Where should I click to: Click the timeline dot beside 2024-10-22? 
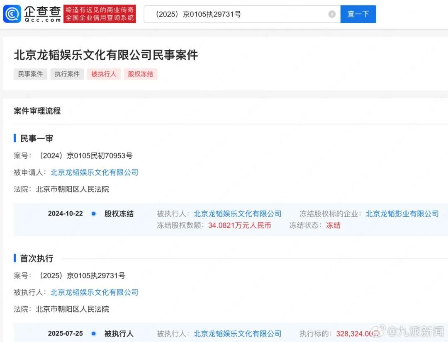click(x=94, y=214)
